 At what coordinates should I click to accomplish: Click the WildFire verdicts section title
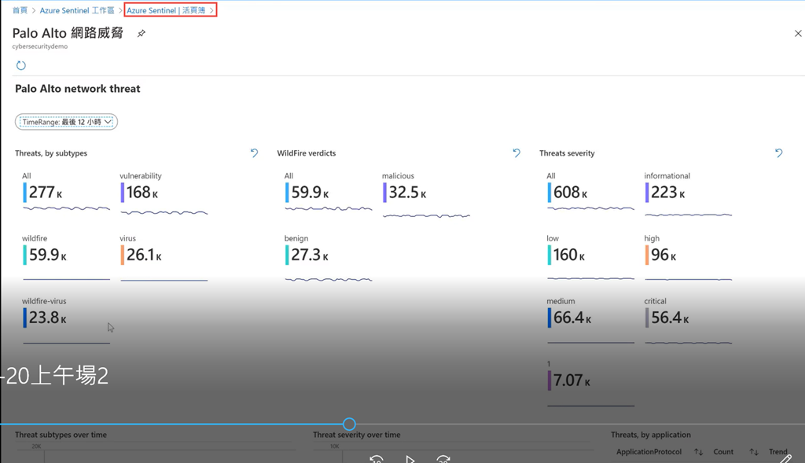pos(307,153)
